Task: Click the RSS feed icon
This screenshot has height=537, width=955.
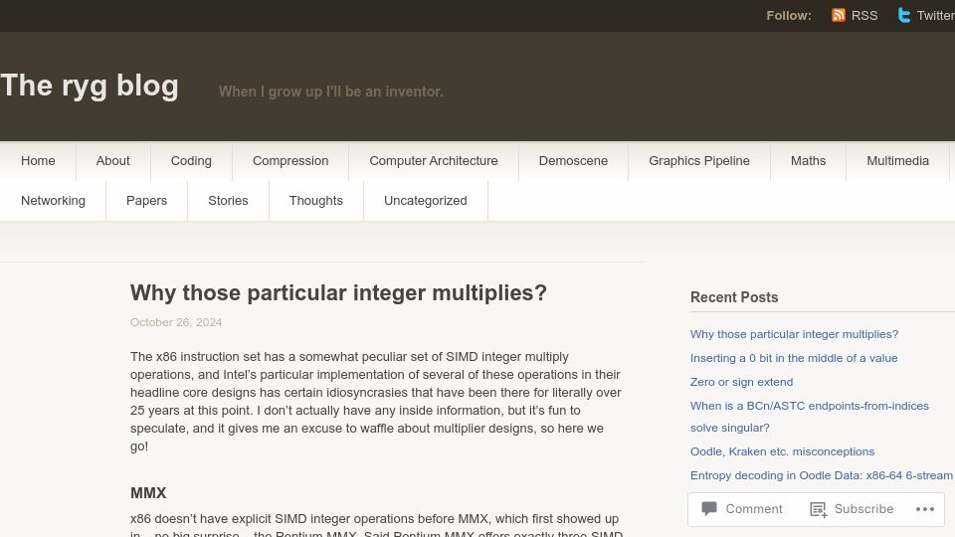Action: [x=838, y=15]
